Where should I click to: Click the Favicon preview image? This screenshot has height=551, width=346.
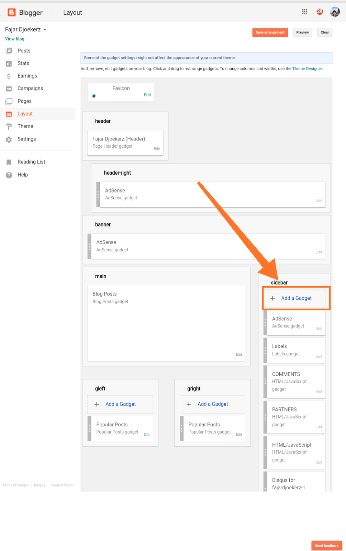pyautogui.click(x=94, y=96)
